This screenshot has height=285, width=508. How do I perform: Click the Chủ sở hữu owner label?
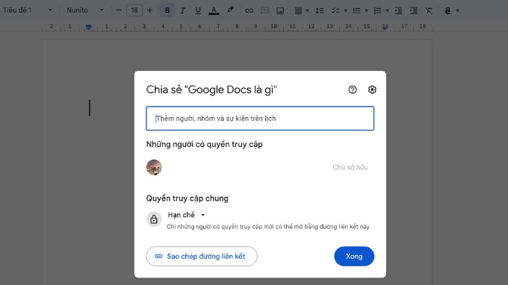350,167
